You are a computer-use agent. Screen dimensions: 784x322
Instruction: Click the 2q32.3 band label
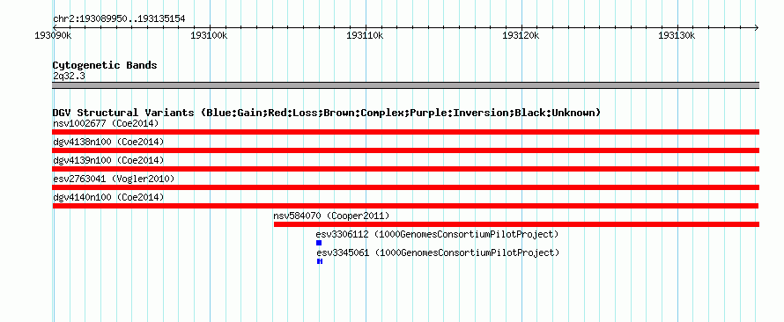click(x=69, y=77)
